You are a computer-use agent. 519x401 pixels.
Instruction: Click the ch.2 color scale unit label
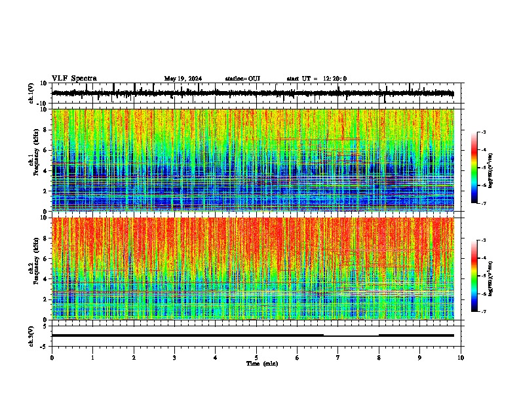[491, 278]
